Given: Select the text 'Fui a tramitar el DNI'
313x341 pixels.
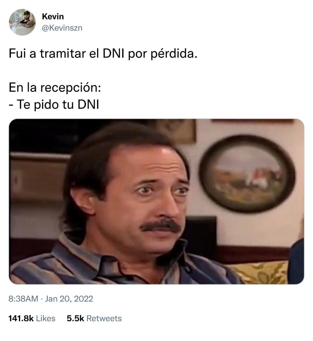Looking at the screenshot, I should click(x=66, y=53).
